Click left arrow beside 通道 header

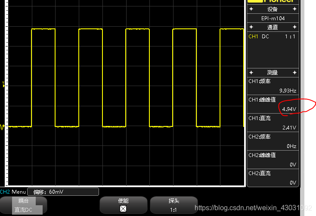[x=251, y=27]
